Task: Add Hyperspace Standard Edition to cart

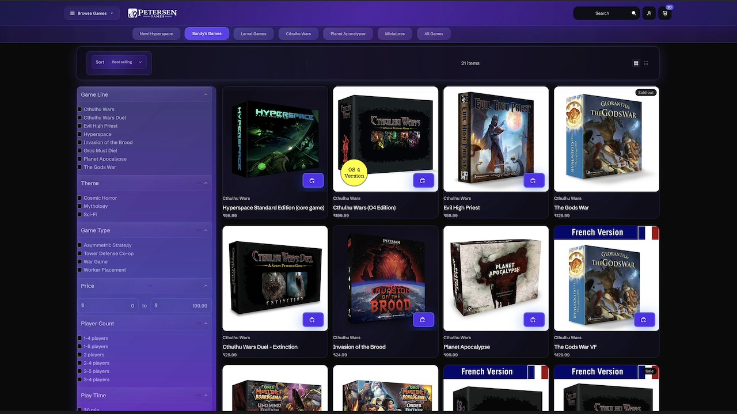Action: (x=313, y=180)
